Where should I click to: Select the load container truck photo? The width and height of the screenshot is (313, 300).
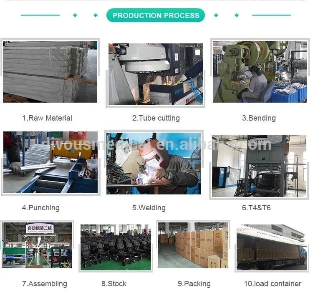point(272,247)
